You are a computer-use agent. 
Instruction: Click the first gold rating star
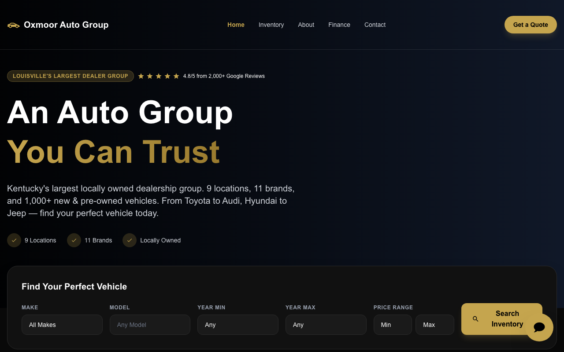coord(141,76)
